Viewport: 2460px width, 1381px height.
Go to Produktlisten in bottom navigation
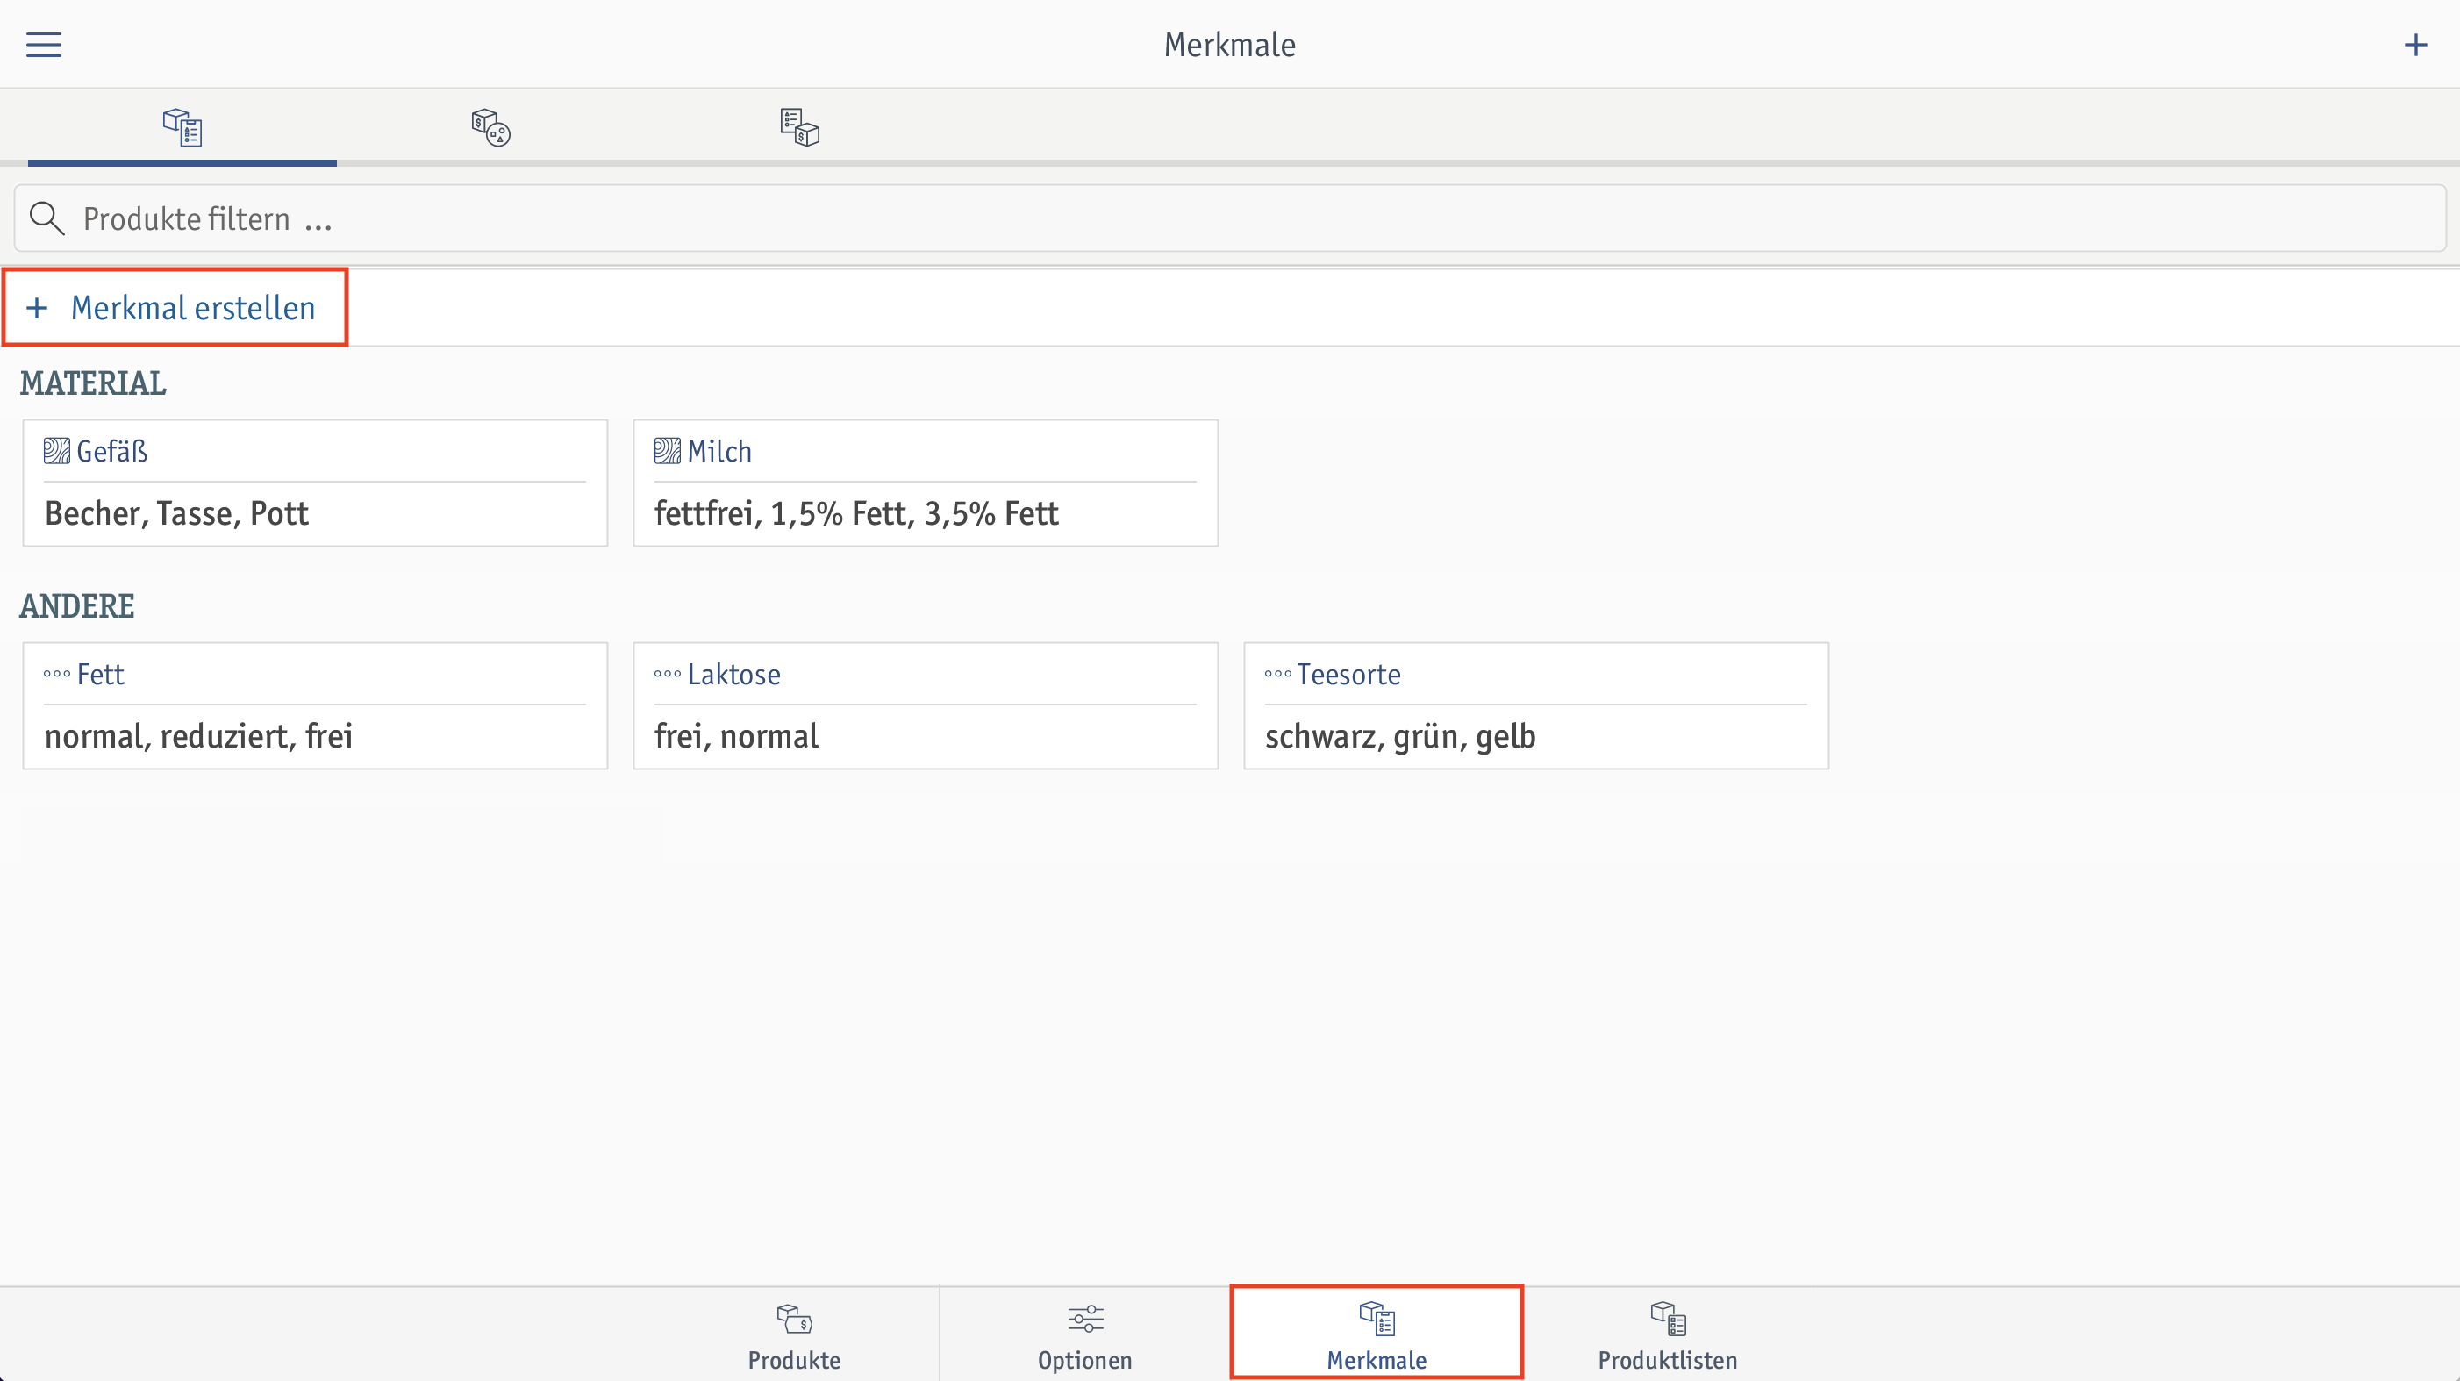1668,1334
